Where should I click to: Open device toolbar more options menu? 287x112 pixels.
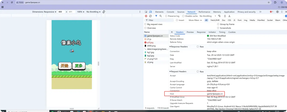pos(140,12)
